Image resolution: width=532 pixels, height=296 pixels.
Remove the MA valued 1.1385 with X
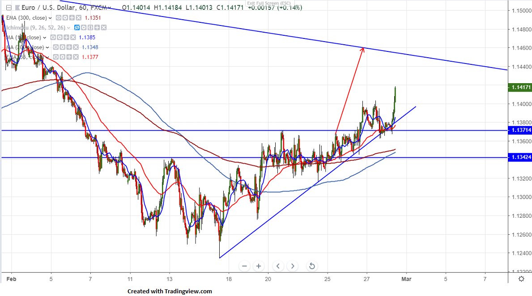(73, 38)
